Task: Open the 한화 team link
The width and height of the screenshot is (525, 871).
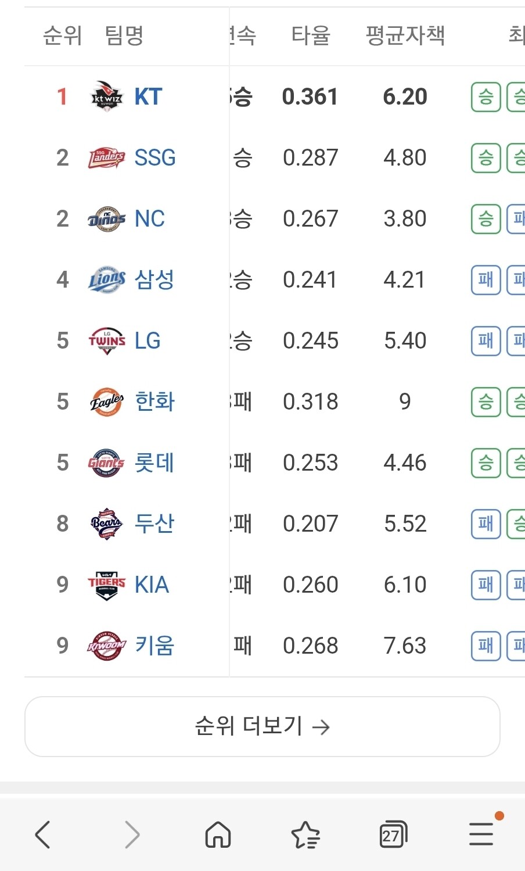Action: [x=154, y=402]
